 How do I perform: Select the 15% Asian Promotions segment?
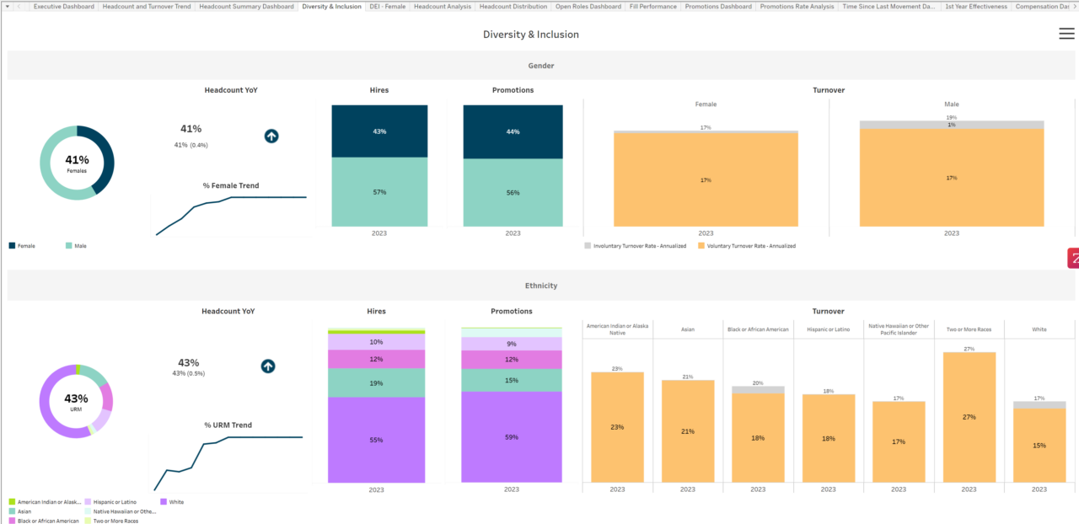click(x=512, y=380)
